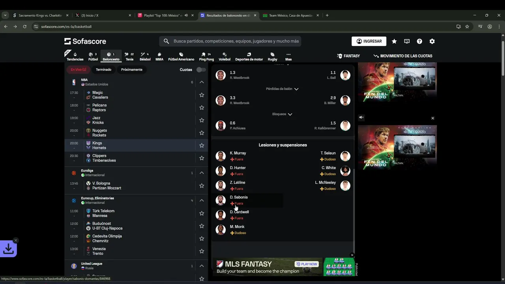Toggle the Cuotas switch
Image resolution: width=505 pixels, height=284 pixels.
(201, 70)
